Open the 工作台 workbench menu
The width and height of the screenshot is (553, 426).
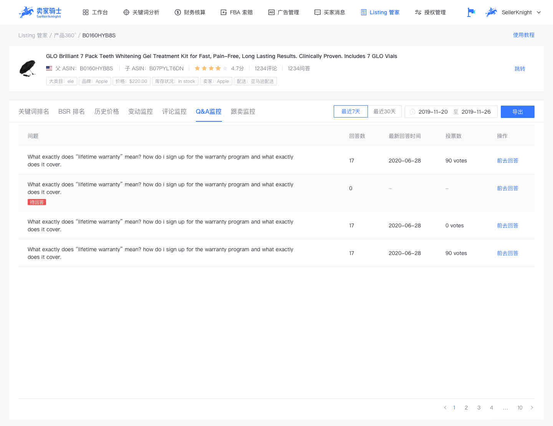click(x=95, y=12)
